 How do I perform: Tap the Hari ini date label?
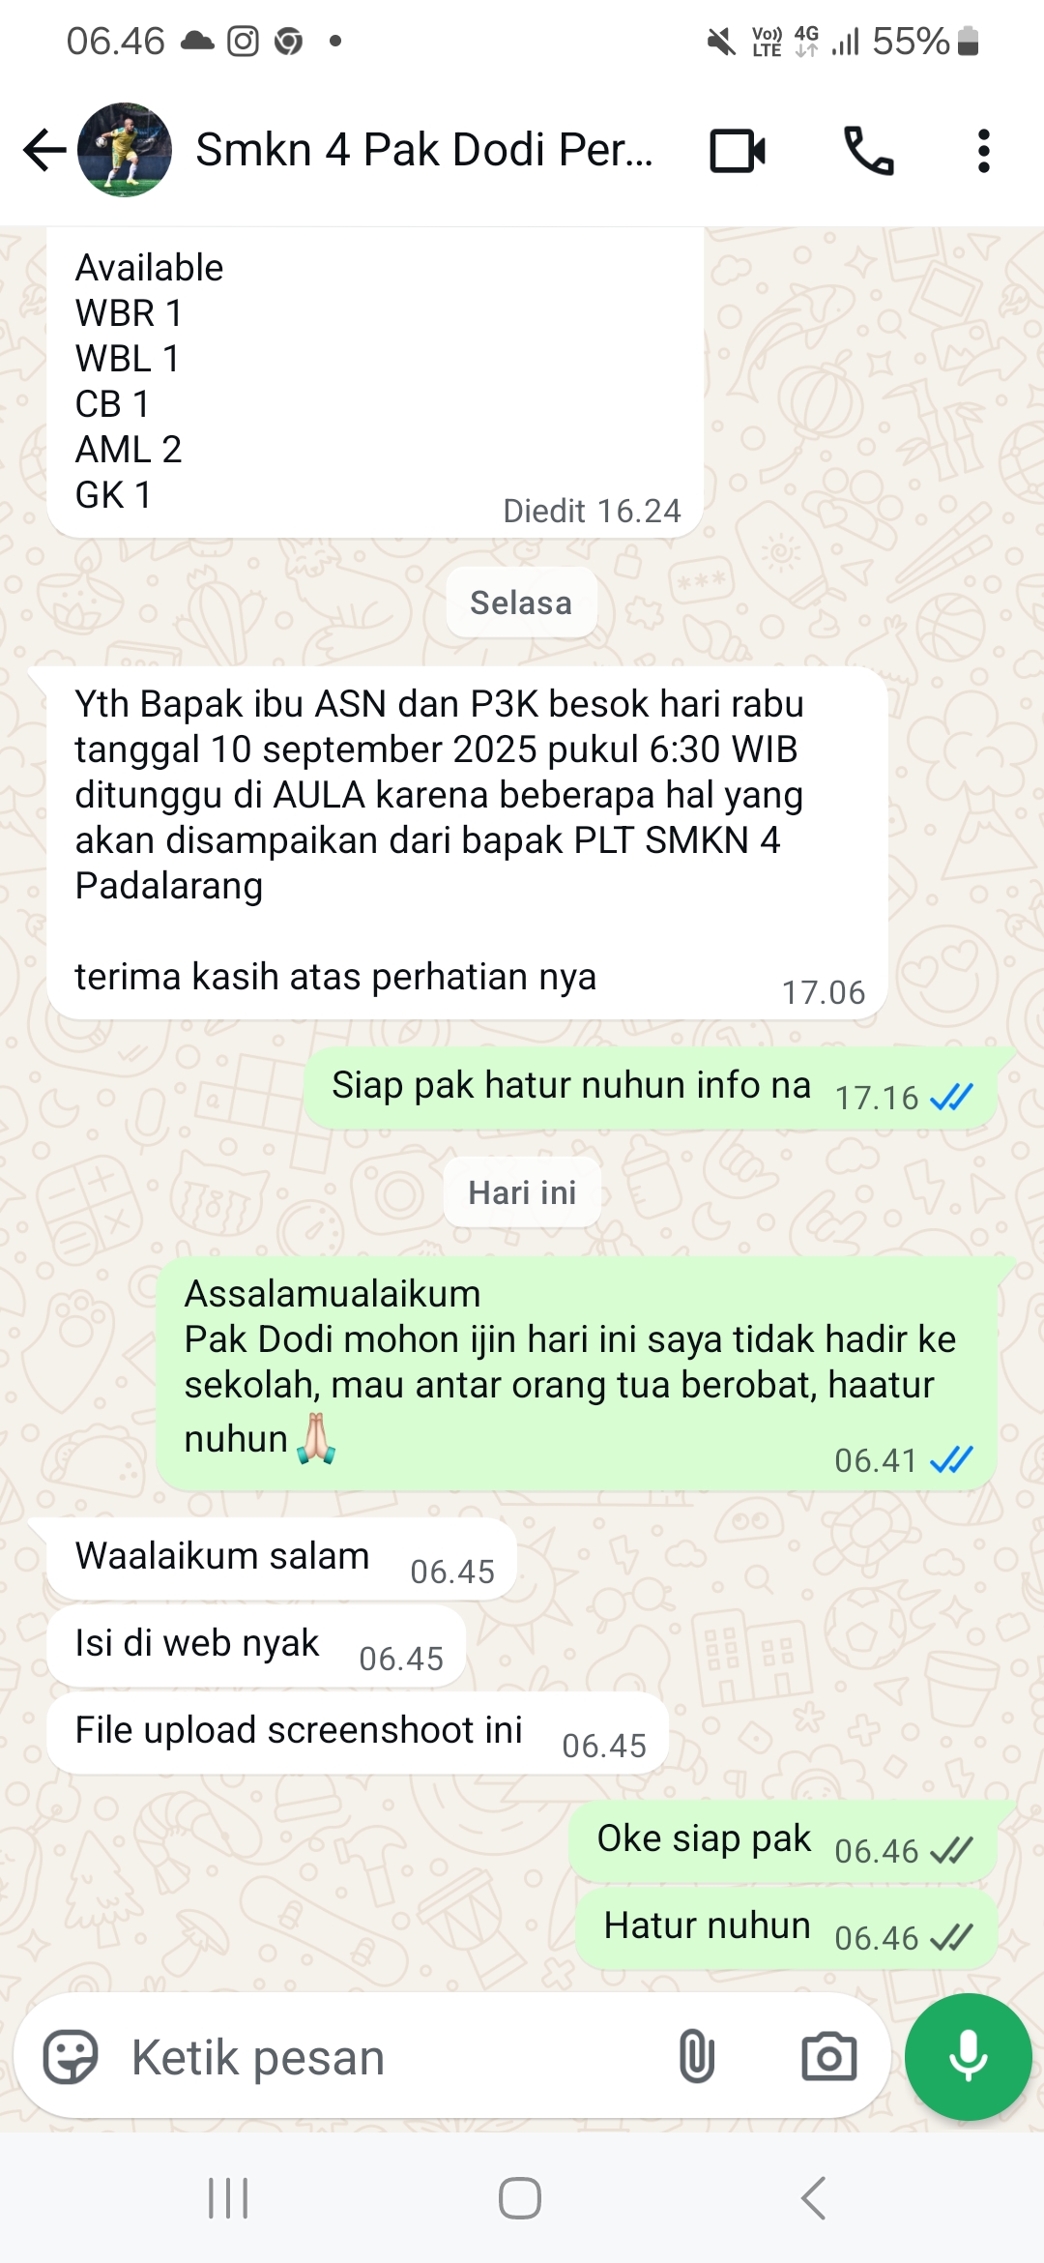coord(522,1192)
